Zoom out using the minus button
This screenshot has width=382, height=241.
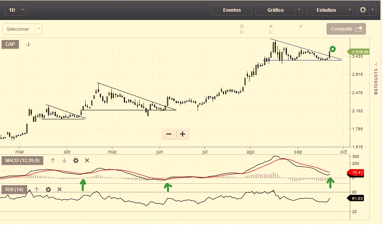tap(169, 134)
